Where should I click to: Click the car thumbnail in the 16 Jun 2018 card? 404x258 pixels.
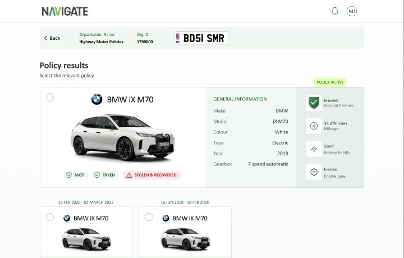pos(185,239)
